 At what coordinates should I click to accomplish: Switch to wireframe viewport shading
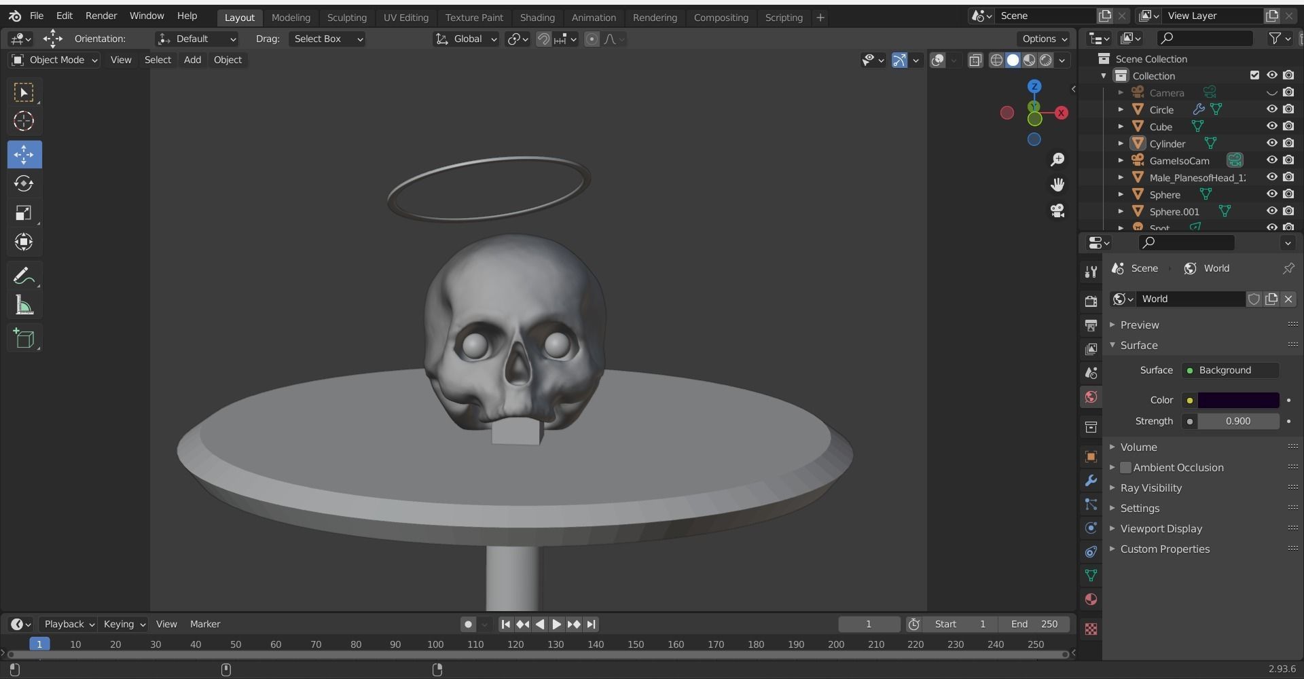[996, 60]
